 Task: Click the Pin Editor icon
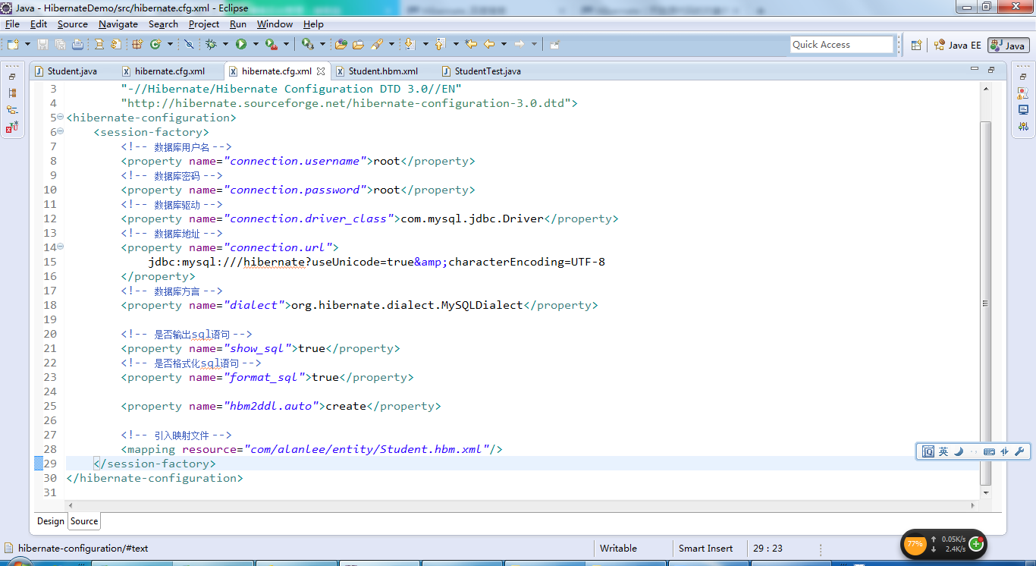tap(555, 45)
